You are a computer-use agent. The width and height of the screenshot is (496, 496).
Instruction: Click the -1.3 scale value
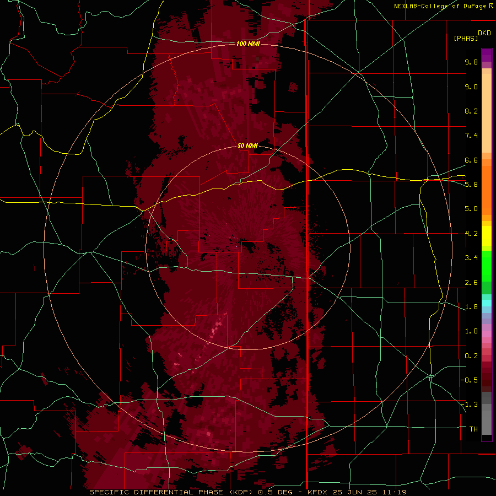(469, 405)
